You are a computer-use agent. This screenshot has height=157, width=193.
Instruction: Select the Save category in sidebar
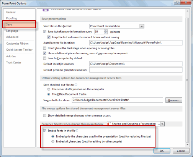pyautogui.click(x=19, y=24)
